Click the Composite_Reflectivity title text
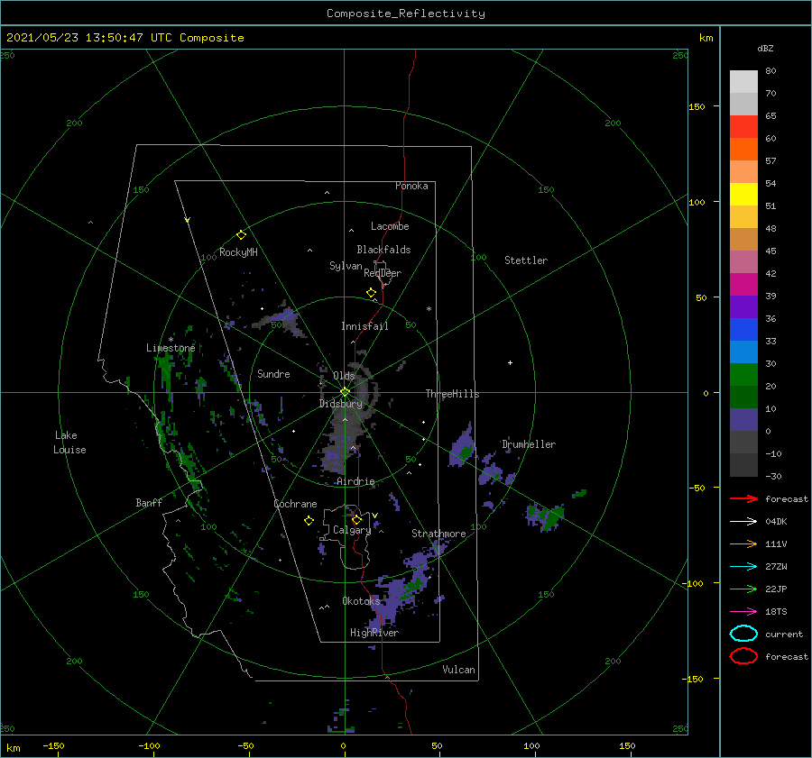 [x=406, y=14]
